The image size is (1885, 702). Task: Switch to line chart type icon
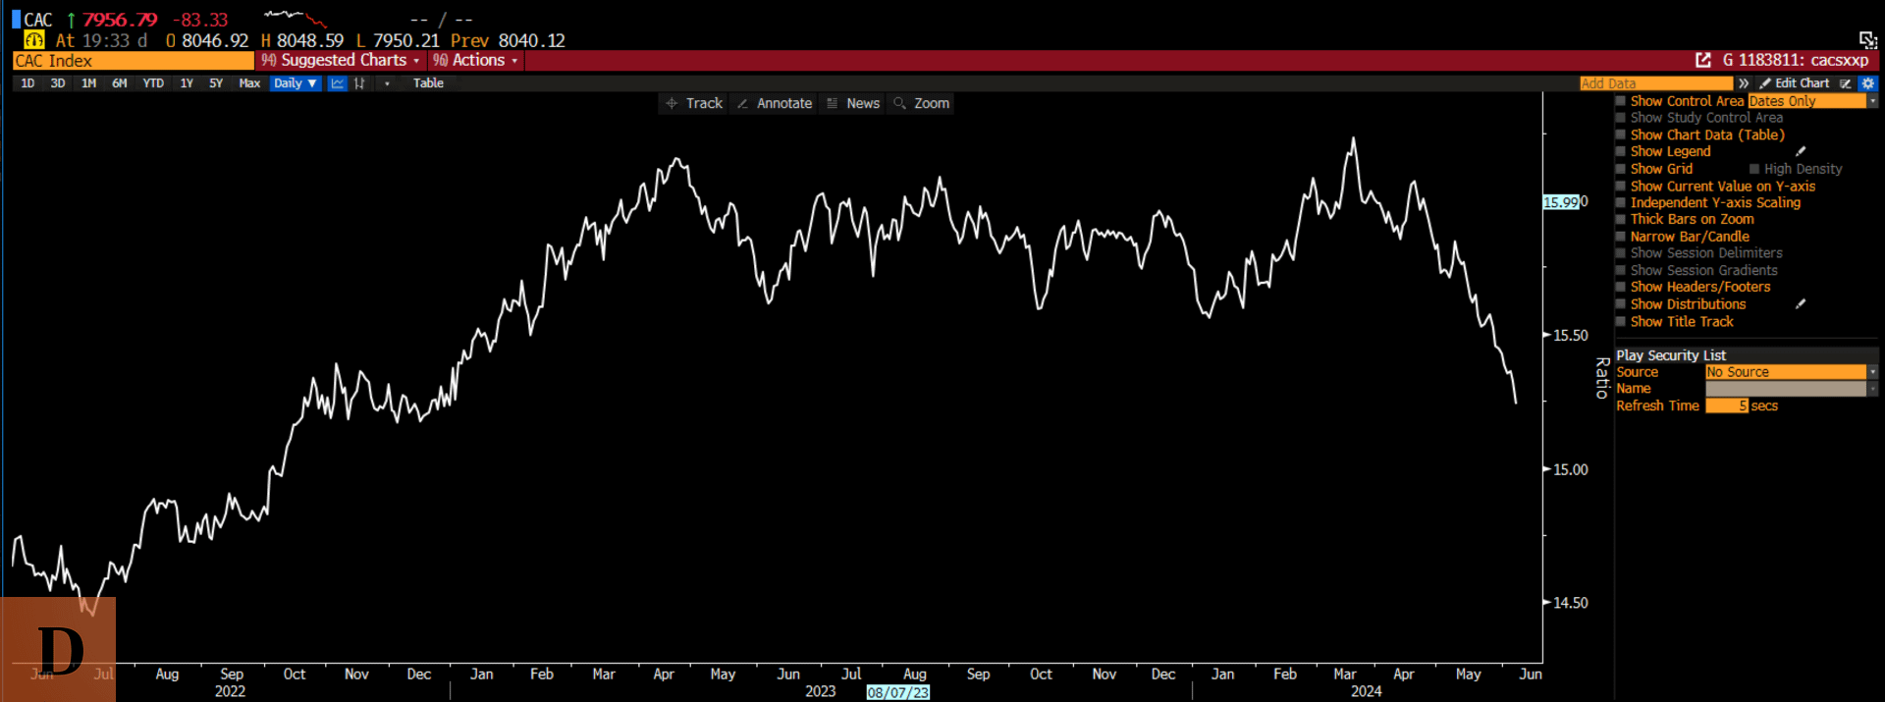pyautogui.click(x=337, y=83)
